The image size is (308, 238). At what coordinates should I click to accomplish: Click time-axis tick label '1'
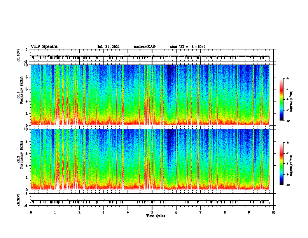coord(55,212)
